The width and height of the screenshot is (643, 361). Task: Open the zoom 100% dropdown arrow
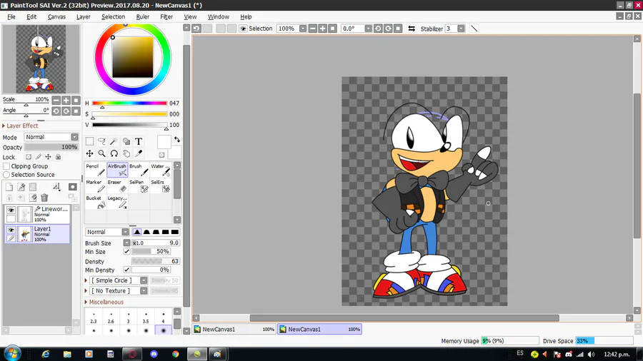303,29
